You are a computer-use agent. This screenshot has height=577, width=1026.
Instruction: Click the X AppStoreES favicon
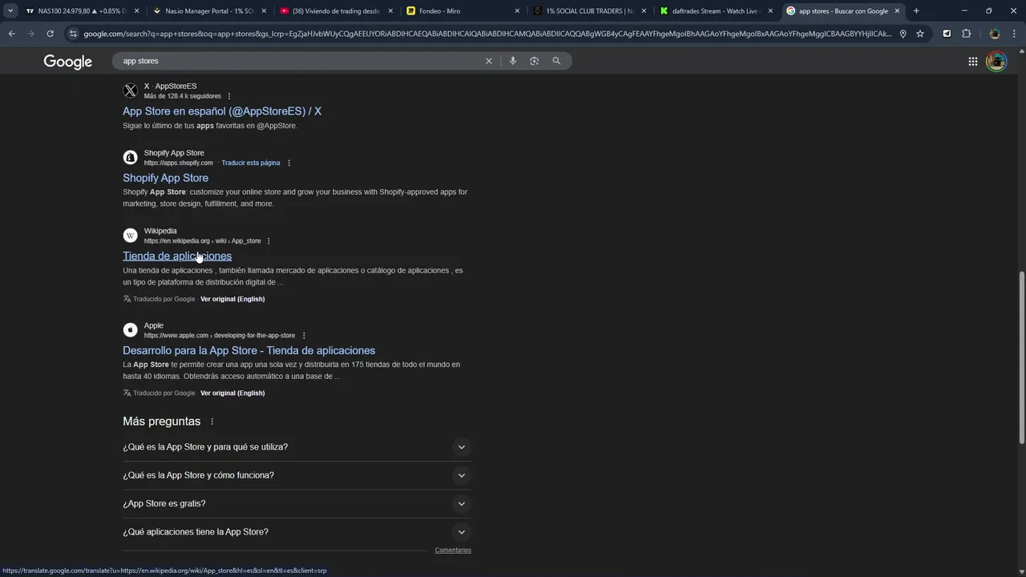pos(130,91)
